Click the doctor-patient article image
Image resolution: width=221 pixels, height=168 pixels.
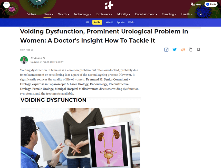point(80,138)
